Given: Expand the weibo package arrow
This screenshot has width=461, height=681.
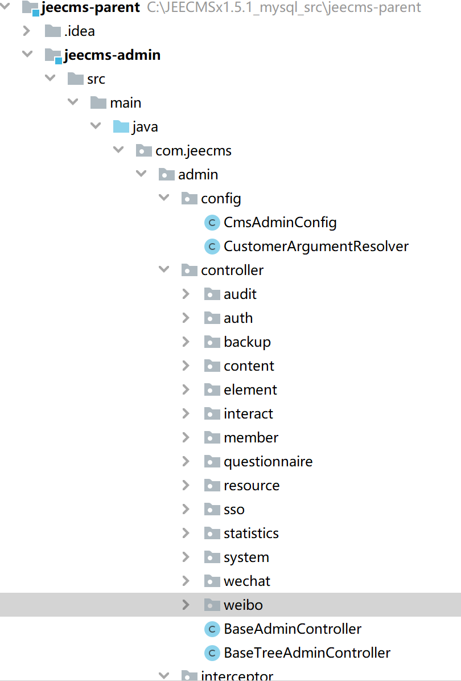Looking at the screenshot, I should coord(186,605).
